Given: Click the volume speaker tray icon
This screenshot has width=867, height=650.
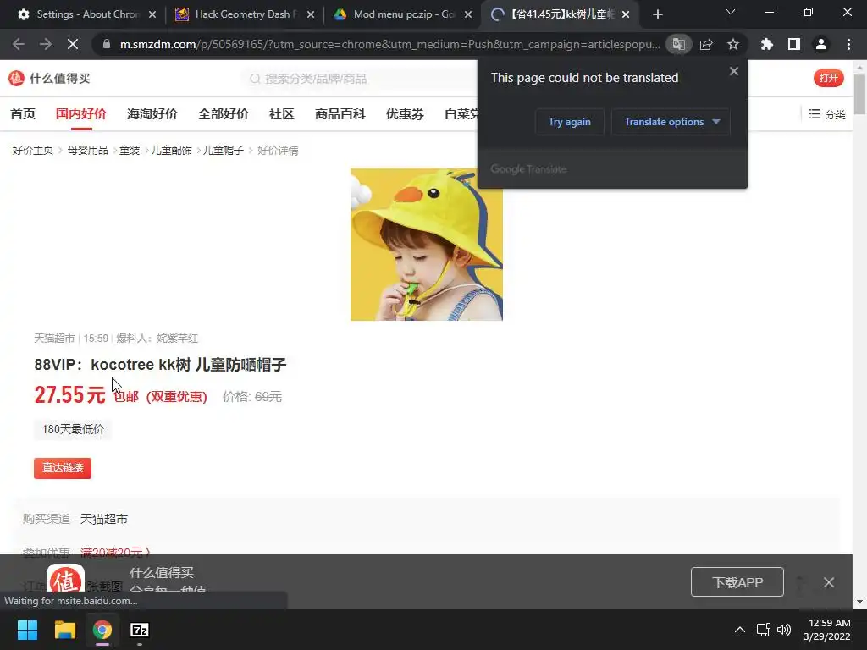Looking at the screenshot, I should [784, 630].
